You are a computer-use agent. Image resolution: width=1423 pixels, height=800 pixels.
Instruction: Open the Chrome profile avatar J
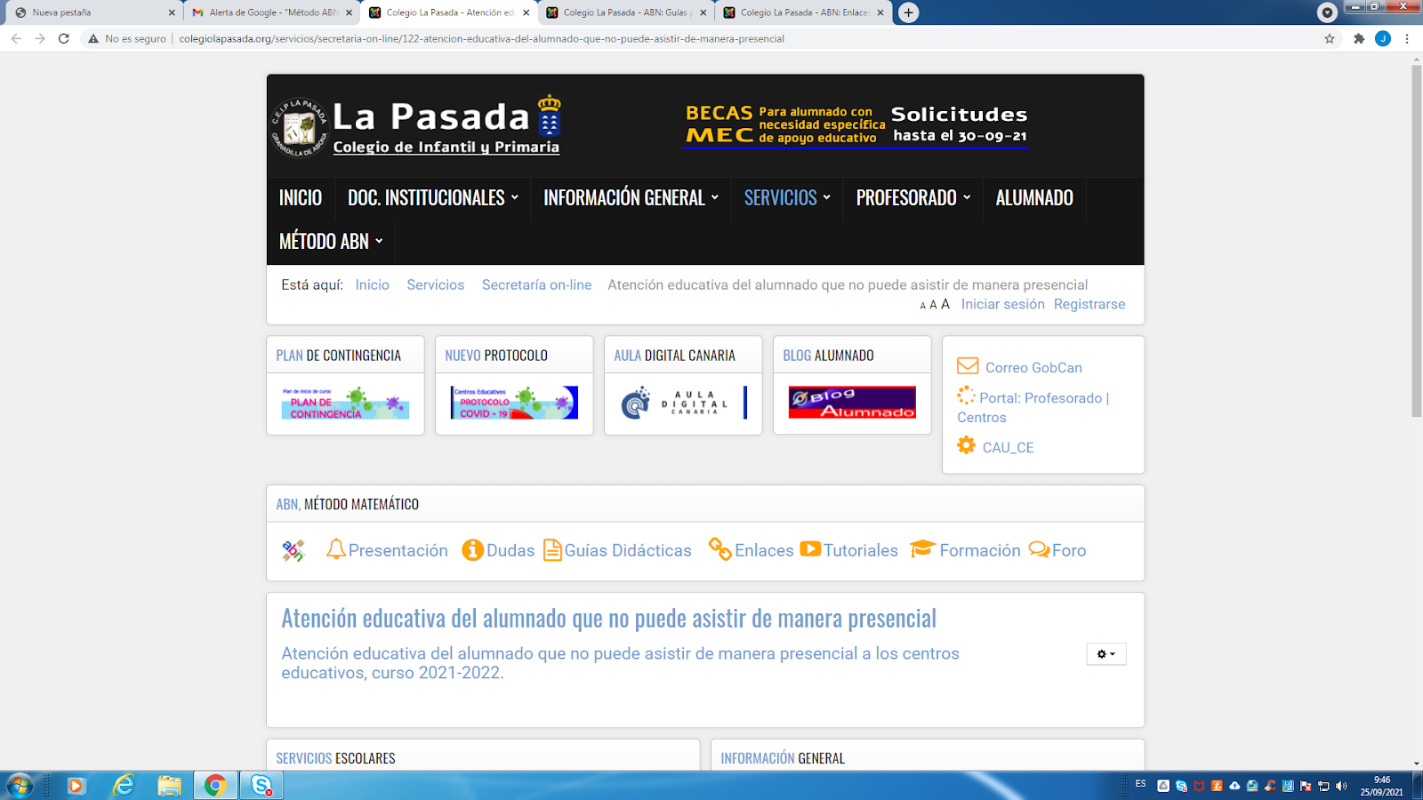[1383, 38]
